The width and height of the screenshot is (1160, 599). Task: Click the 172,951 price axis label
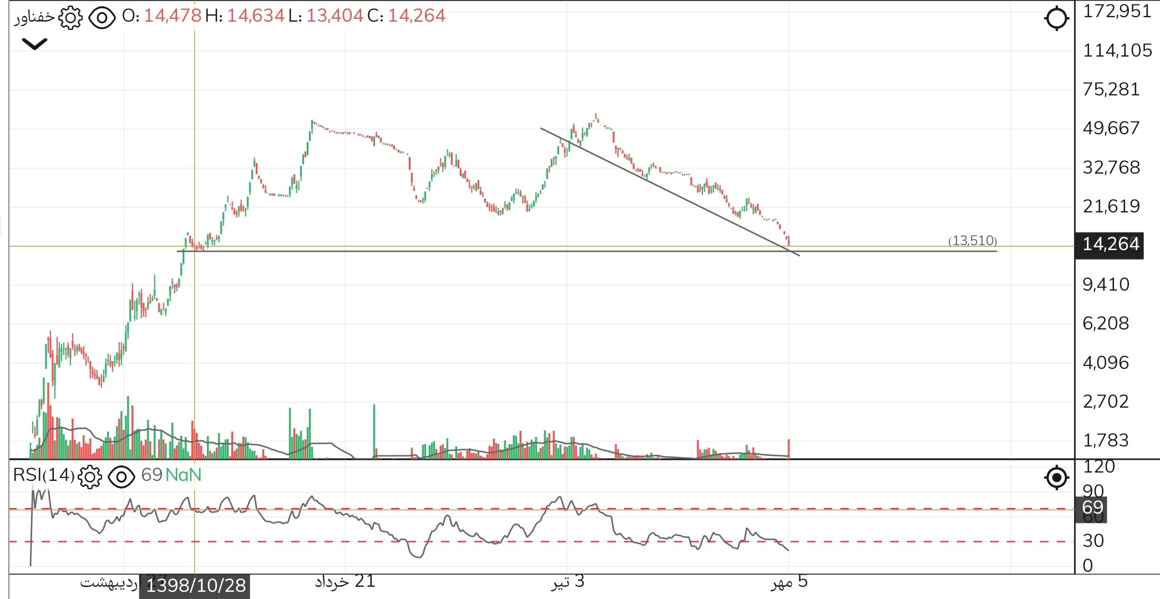pyautogui.click(x=1117, y=11)
